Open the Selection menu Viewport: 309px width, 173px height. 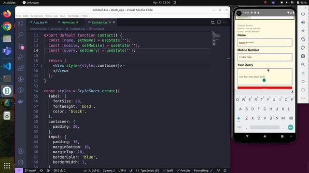point(37,16)
